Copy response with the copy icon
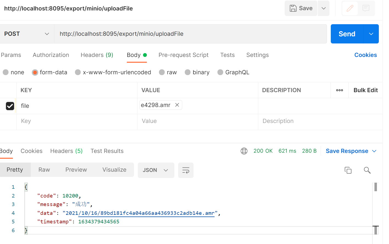Image resolution: width=389 pixels, height=244 pixels. (348, 170)
